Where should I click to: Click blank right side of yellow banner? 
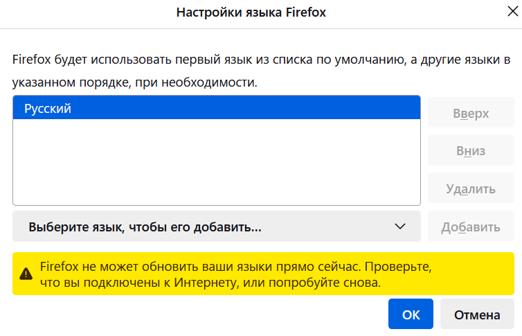click(x=478, y=274)
